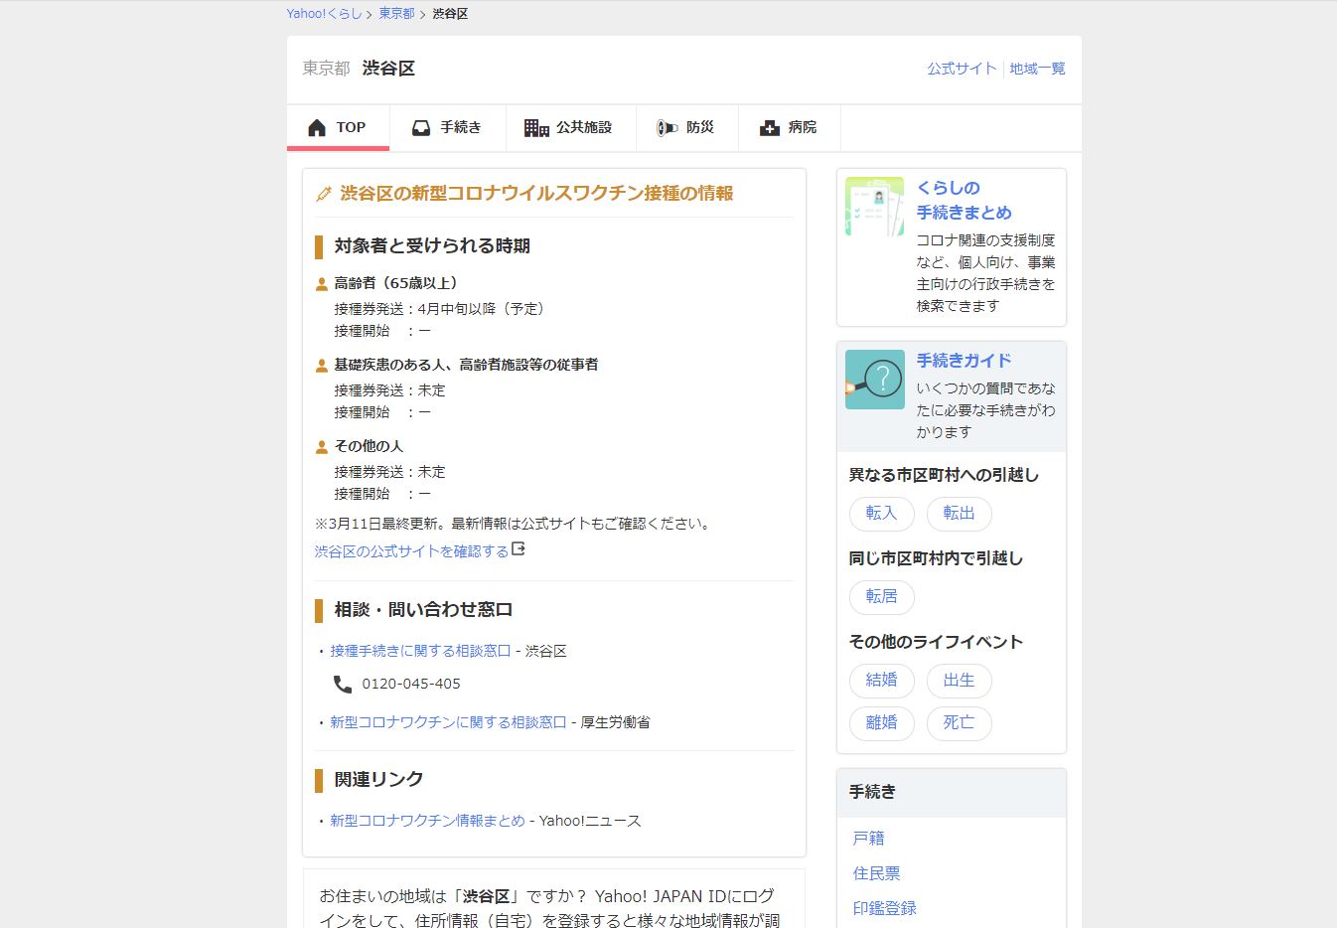The width and height of the screenshot is (1337, 928).
Task: Click the person icon beside その他の人
Action: click(321, 447)
